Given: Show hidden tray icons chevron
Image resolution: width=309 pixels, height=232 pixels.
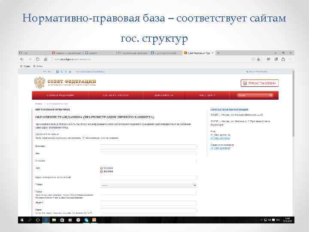Looking at the screenshot, I should (x=261, y=220).
